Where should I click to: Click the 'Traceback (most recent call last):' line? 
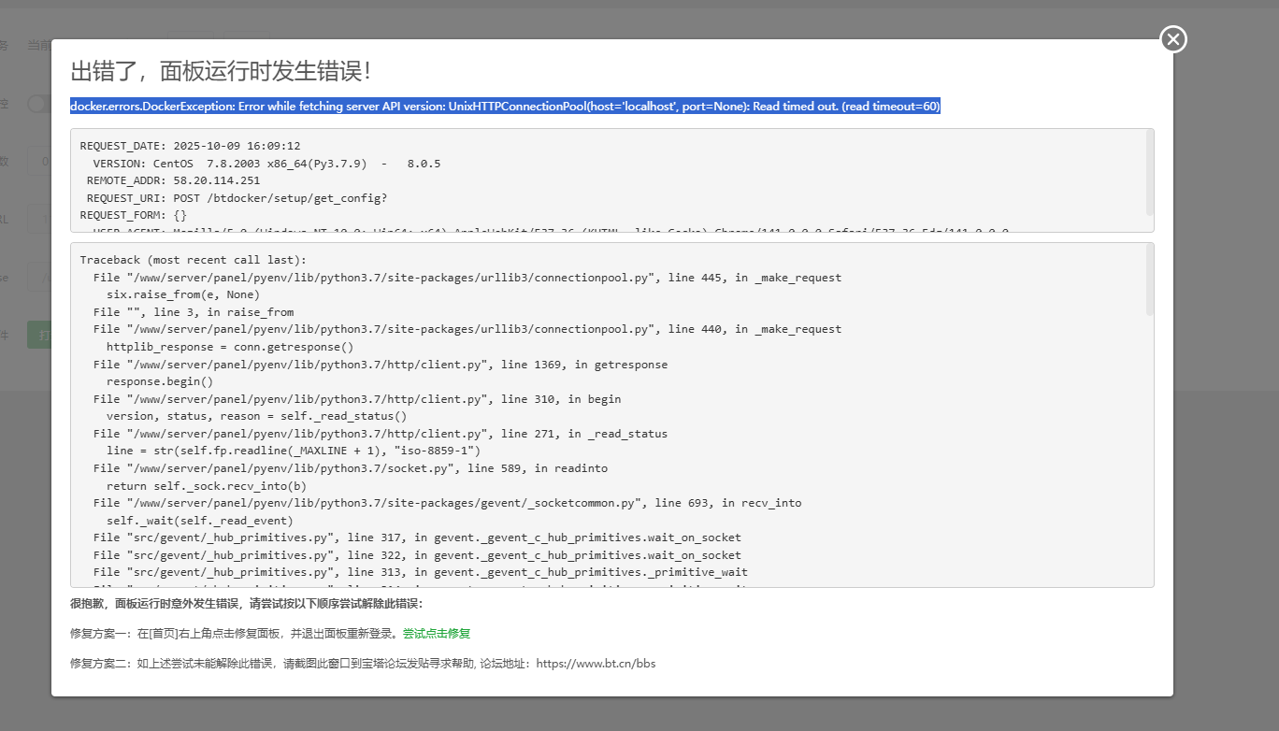(x=194, y=260)
